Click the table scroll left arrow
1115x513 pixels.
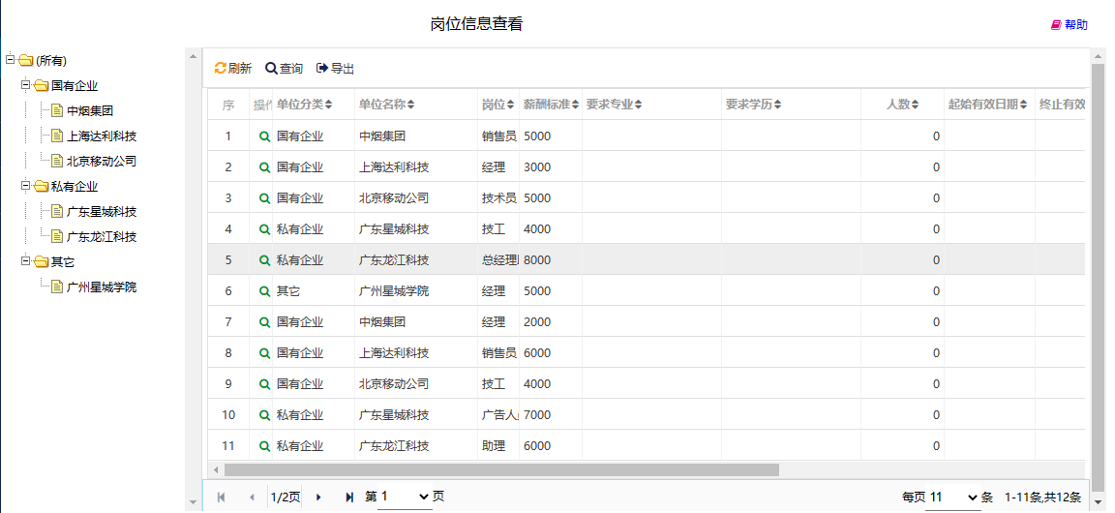coord(216,470)
